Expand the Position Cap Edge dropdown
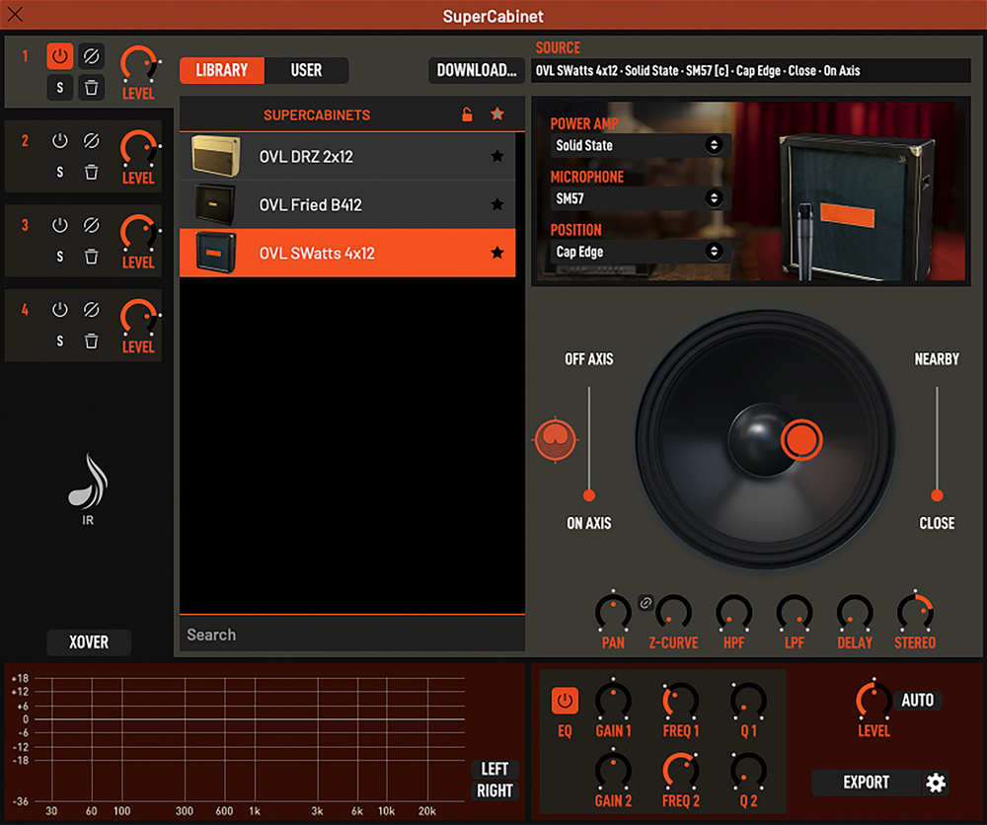 [x=640, y=252]
